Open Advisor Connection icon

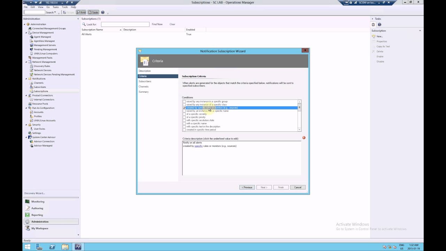[x=32, y=142]
